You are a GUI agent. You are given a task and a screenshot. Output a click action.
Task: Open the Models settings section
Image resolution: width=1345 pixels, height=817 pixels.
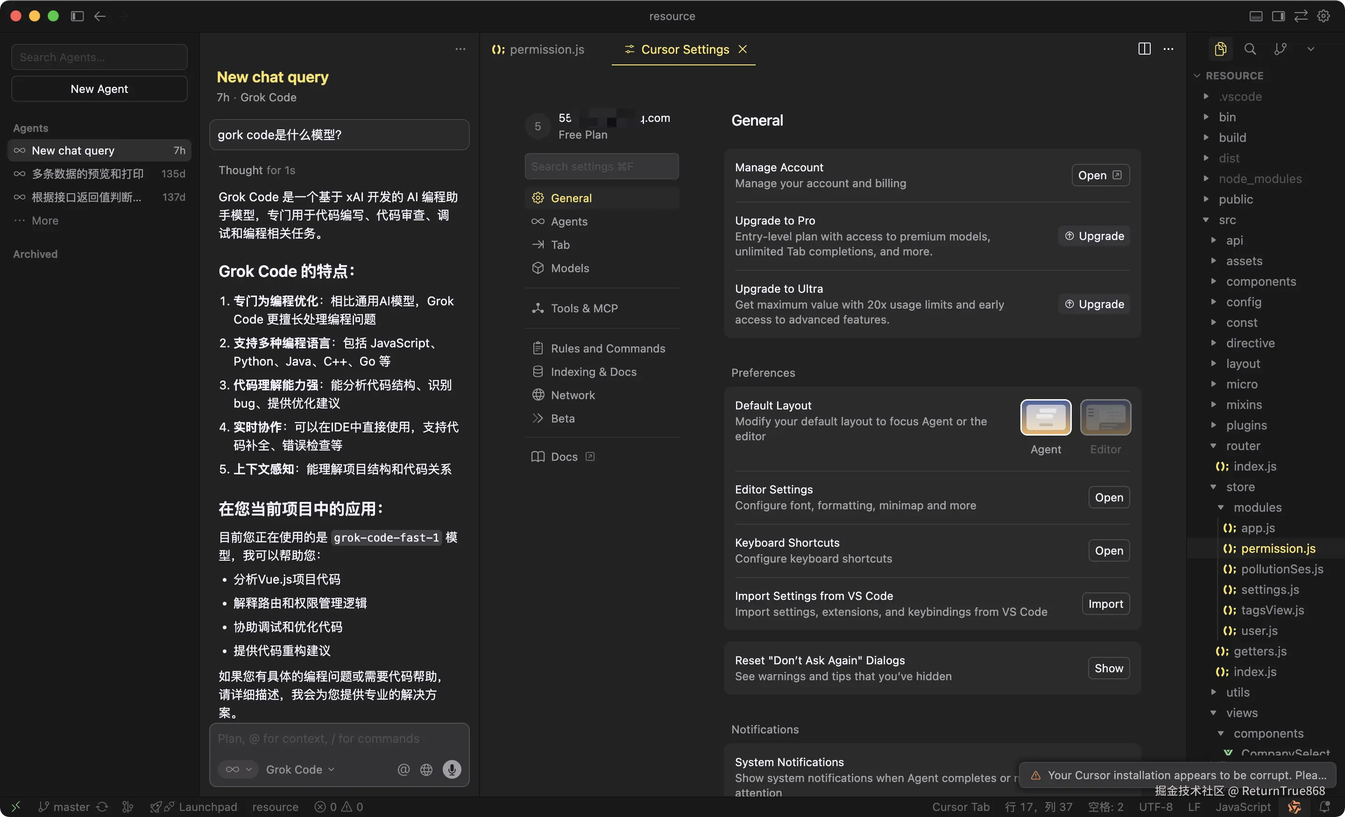point(570,268)
